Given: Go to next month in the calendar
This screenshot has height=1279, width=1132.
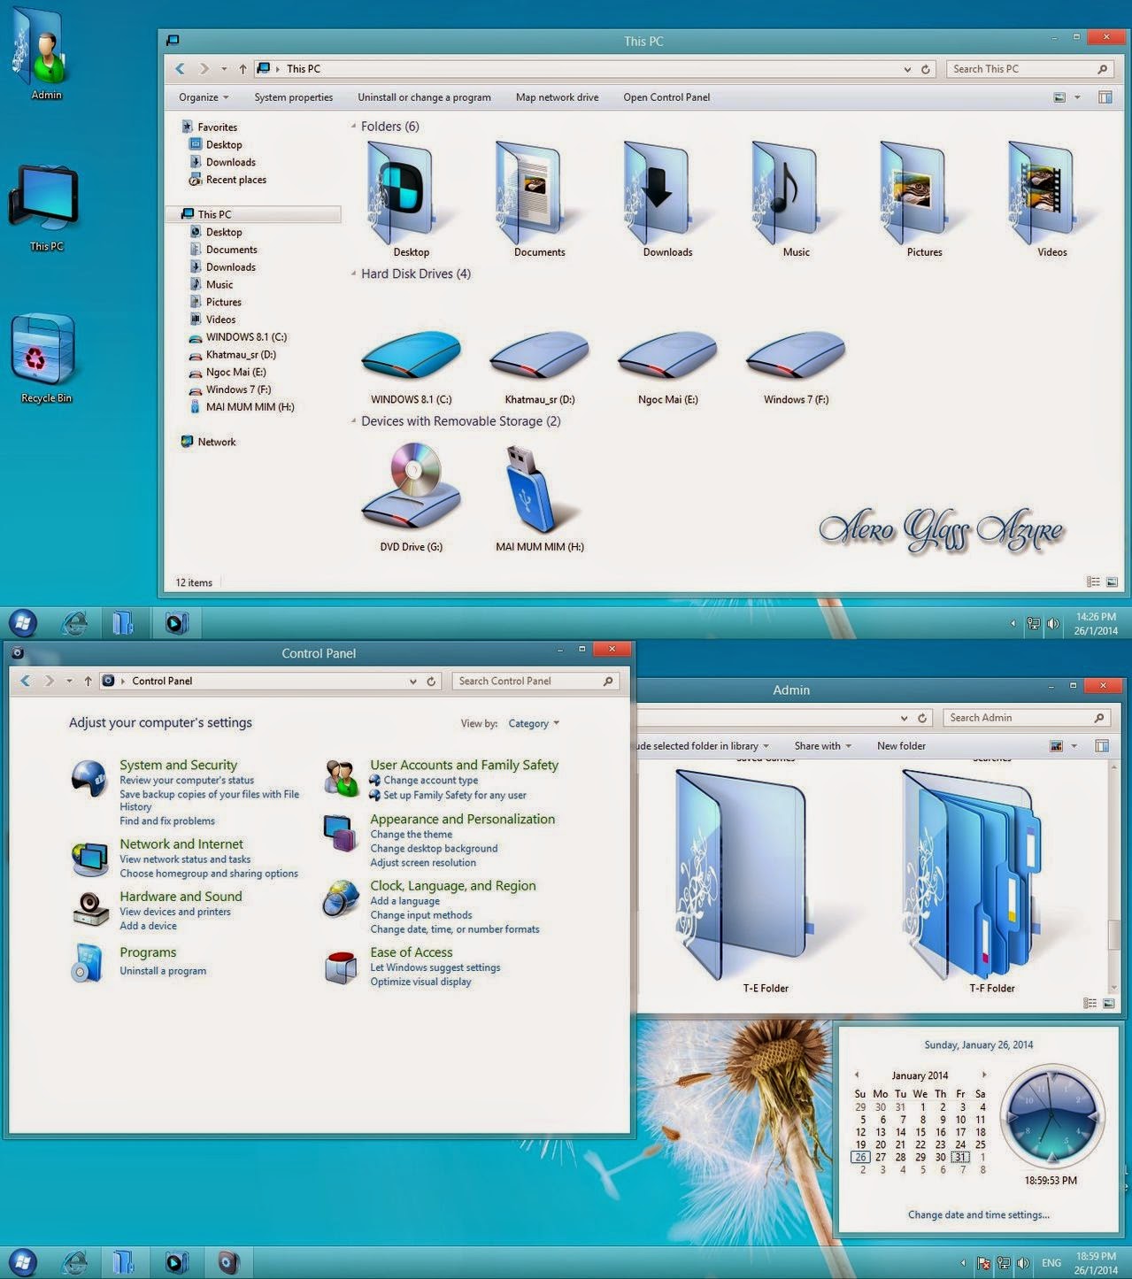Looking at the screenshot, I should point(983,1075).
